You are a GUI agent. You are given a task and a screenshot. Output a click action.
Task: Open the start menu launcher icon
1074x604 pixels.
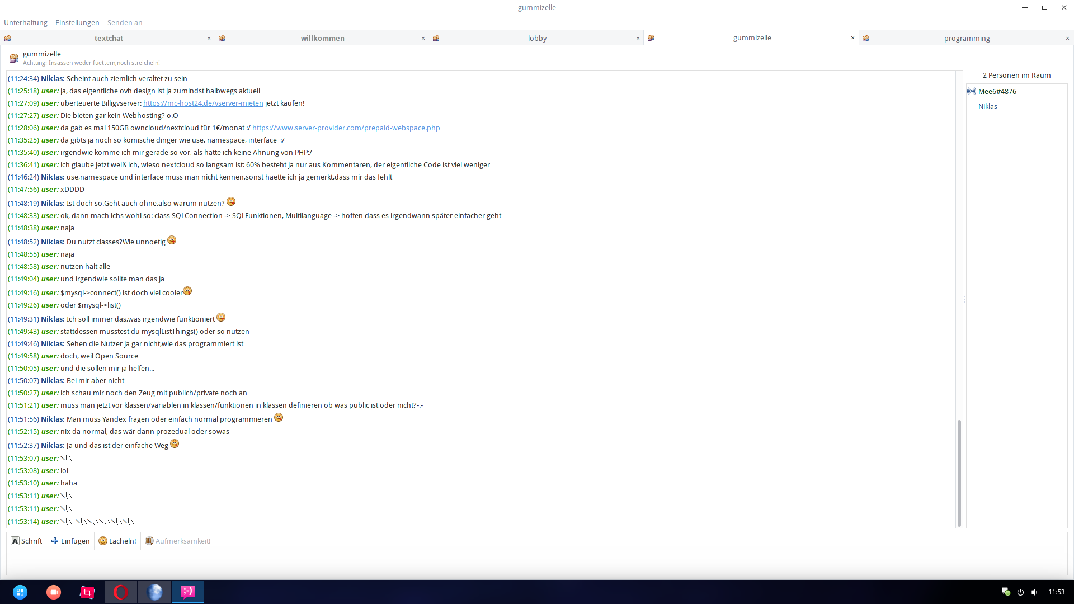tap(20, 592)
